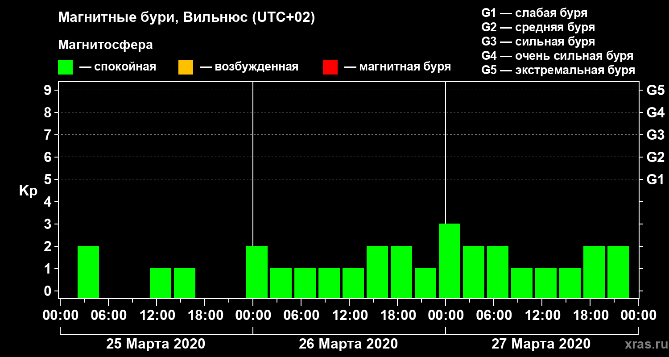This screenshot has width=669, height=357.
Task: Click the '— возбужденная' legend label
Action: 249,67
